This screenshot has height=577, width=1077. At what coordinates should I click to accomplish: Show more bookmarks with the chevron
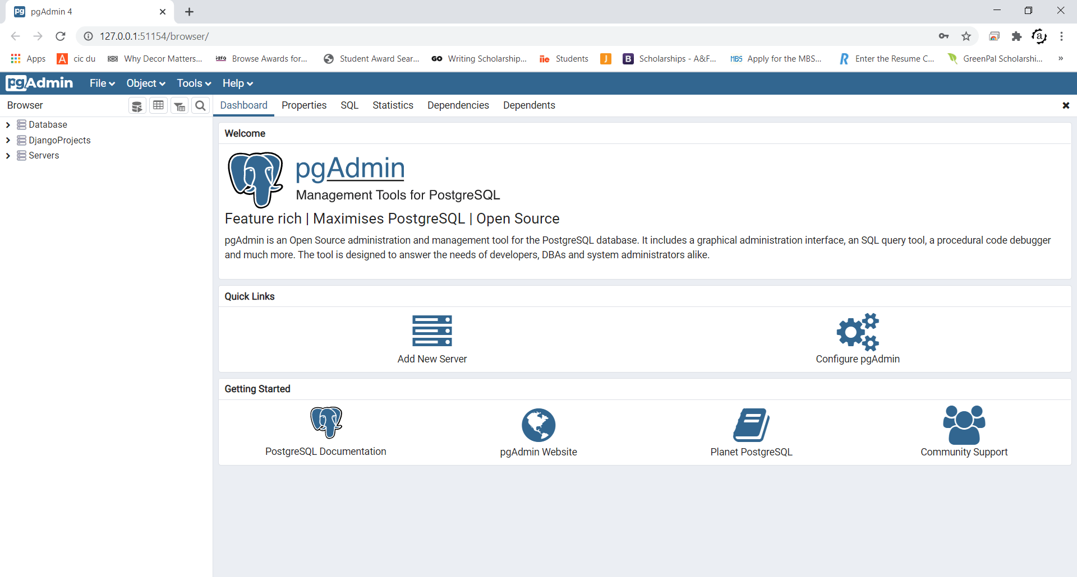1061,59
